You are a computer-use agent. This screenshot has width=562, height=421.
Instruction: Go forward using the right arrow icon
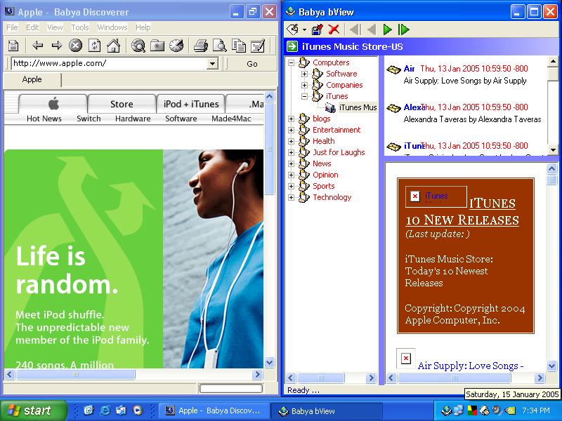[x=57, y=46]
